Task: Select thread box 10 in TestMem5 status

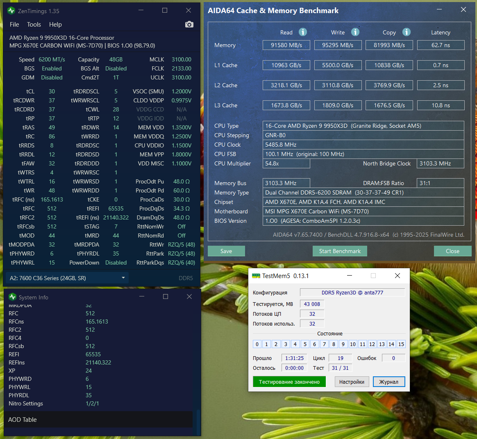Action: tap(352, 344)
